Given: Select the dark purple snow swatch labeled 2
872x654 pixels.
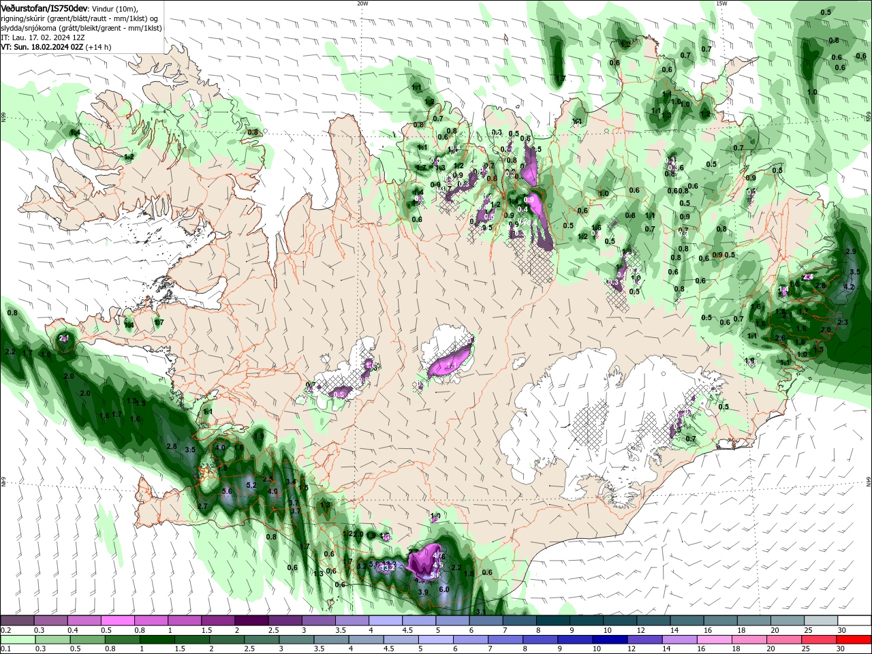Looking at the screenshot, I should pos(251,621).
